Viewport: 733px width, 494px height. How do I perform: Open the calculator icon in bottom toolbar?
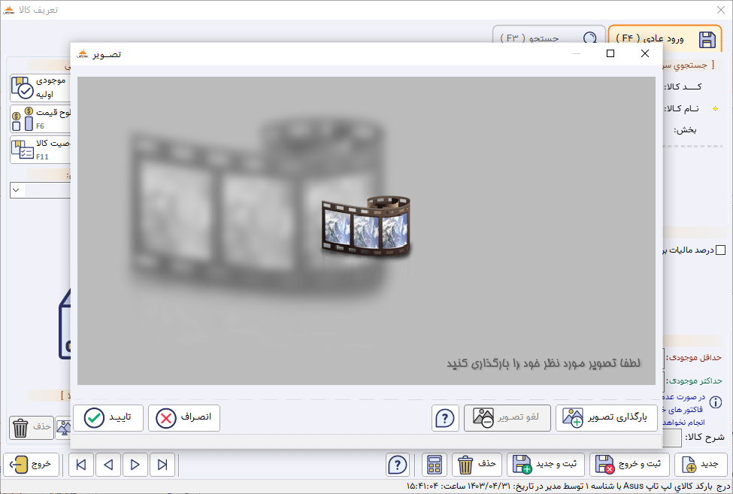435,465
